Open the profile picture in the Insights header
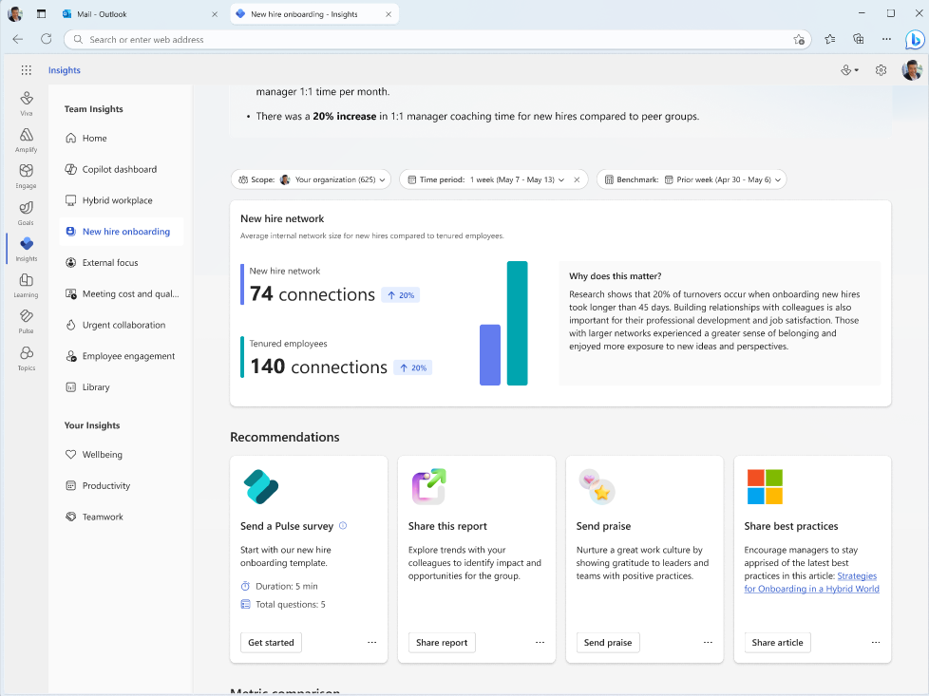Screen dimensions: 929x696 pyautogui.click(x=912, y=70)
